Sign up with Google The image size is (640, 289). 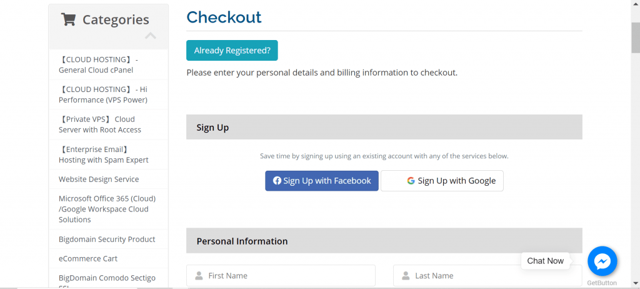[442, 181]
